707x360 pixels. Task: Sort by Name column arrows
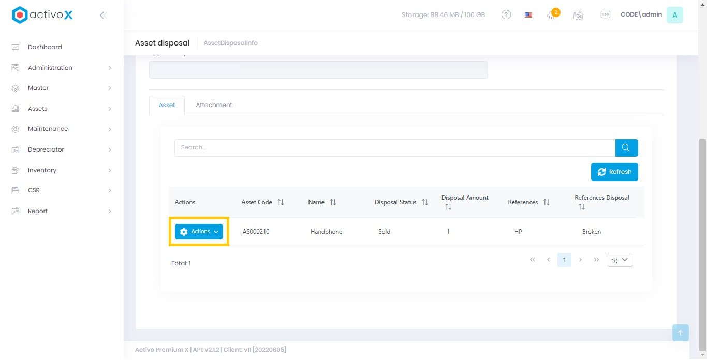(x=333, y=202)
